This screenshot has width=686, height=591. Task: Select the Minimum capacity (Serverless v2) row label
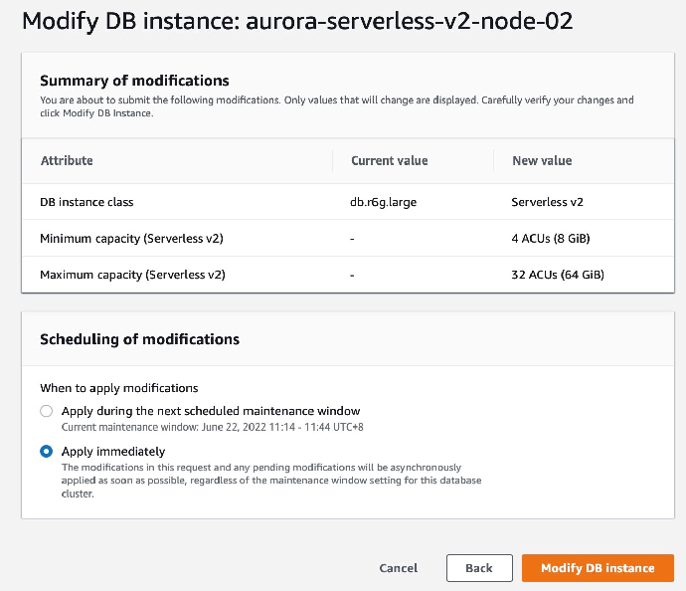tap(132, 239)
